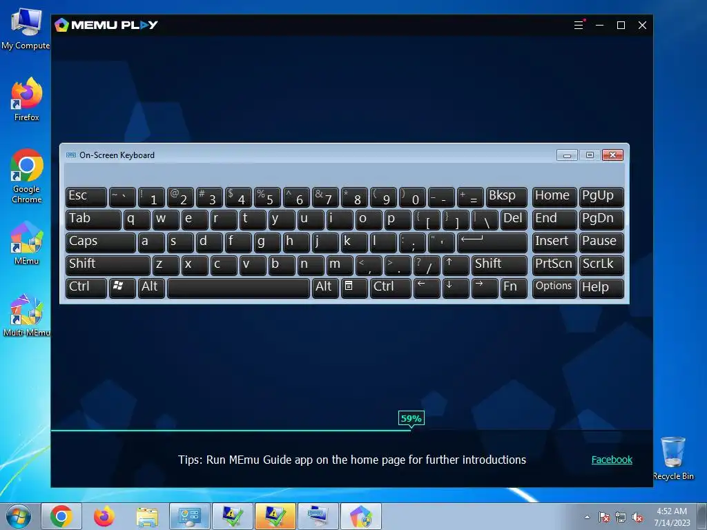Image resolution: width=707 pixels, height=530 pixels.
Task: Click the tilde backtick key
Action: point(122,197)
